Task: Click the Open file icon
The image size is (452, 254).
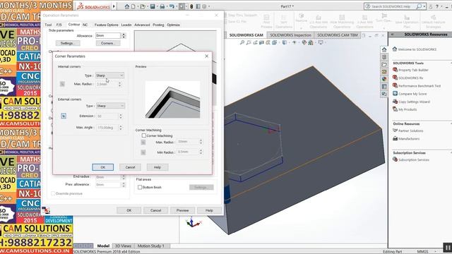Action: click(x=143, y=6)
